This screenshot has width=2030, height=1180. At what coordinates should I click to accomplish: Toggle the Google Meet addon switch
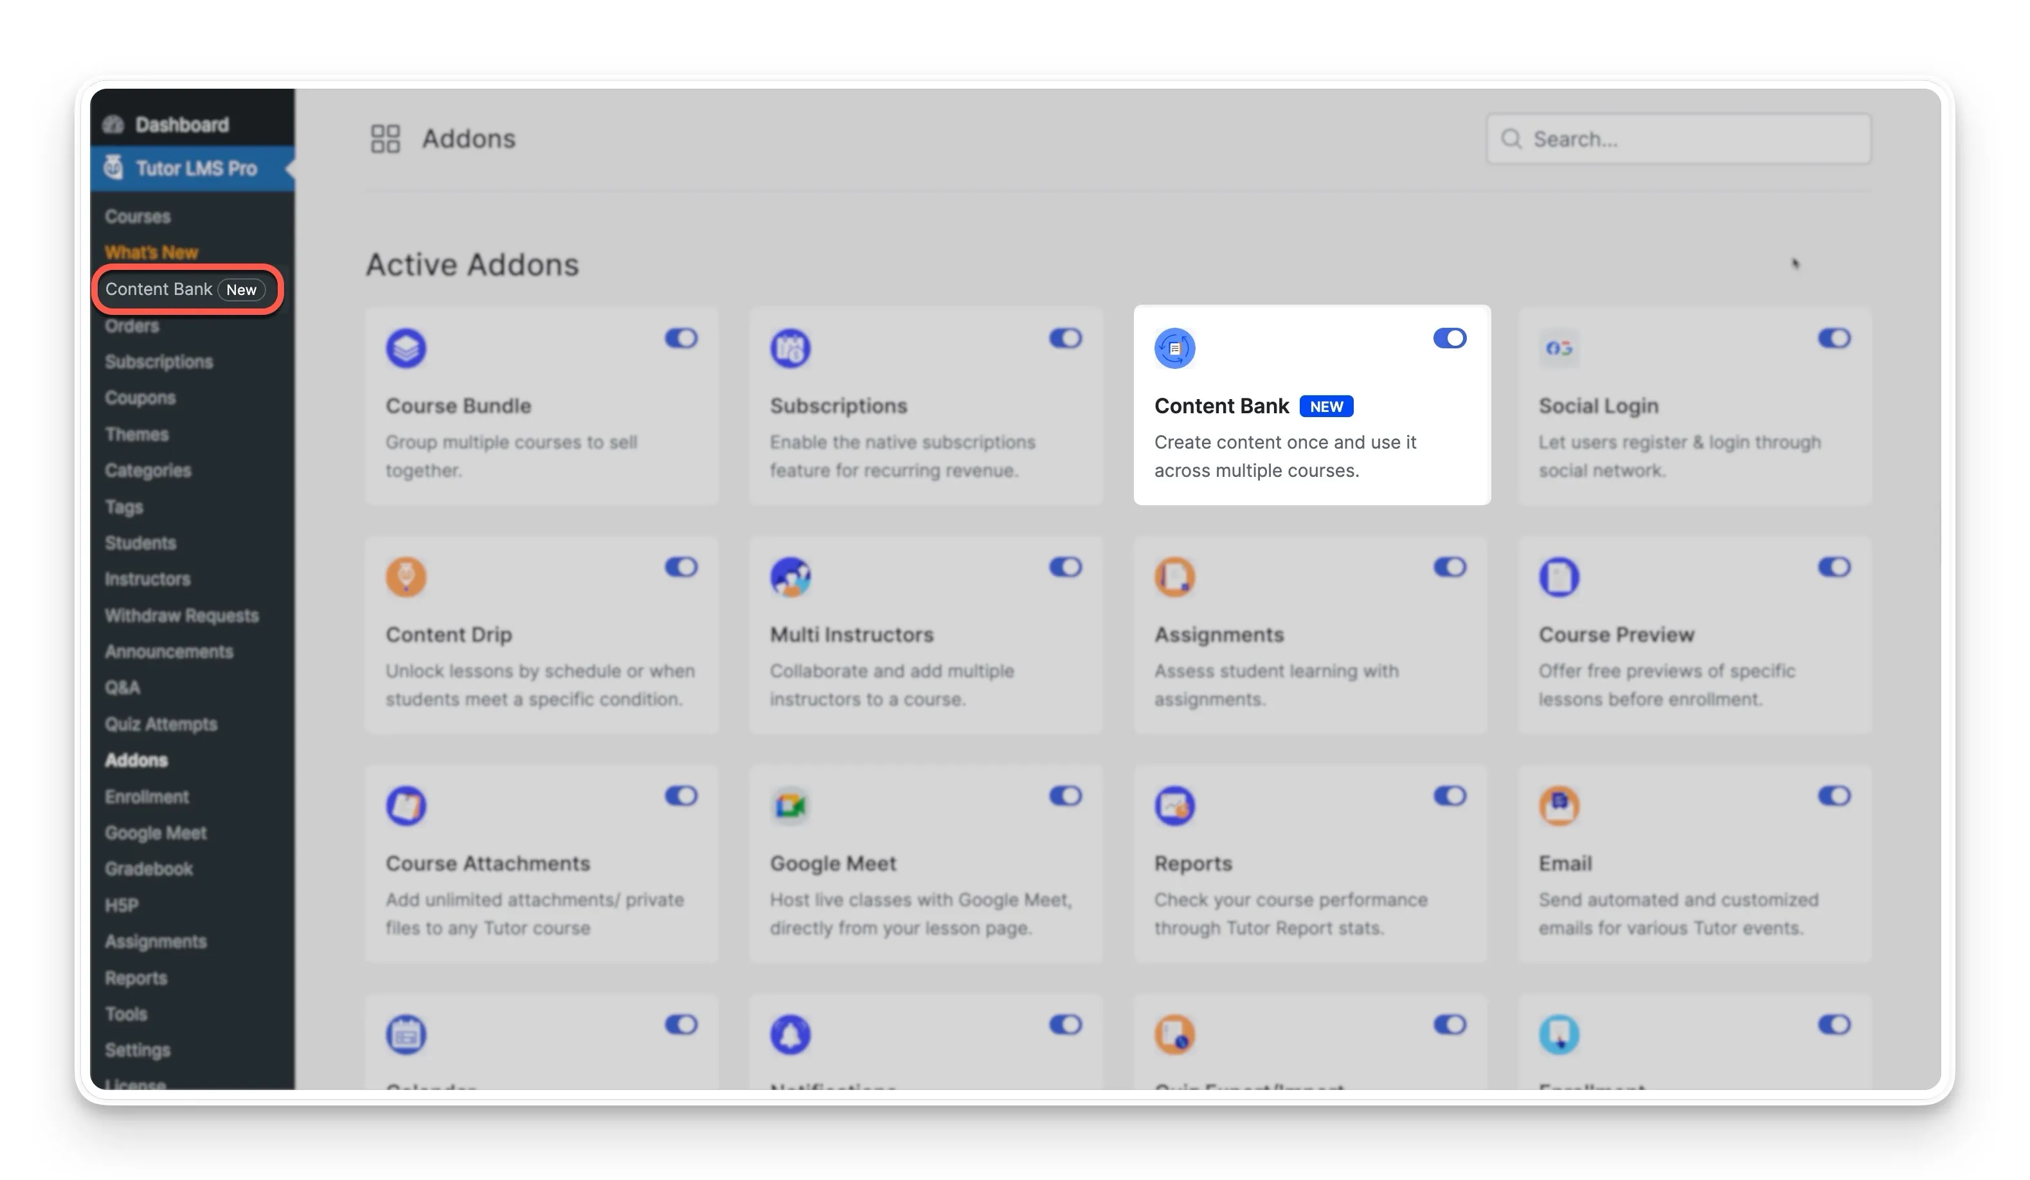[1065, 796]
